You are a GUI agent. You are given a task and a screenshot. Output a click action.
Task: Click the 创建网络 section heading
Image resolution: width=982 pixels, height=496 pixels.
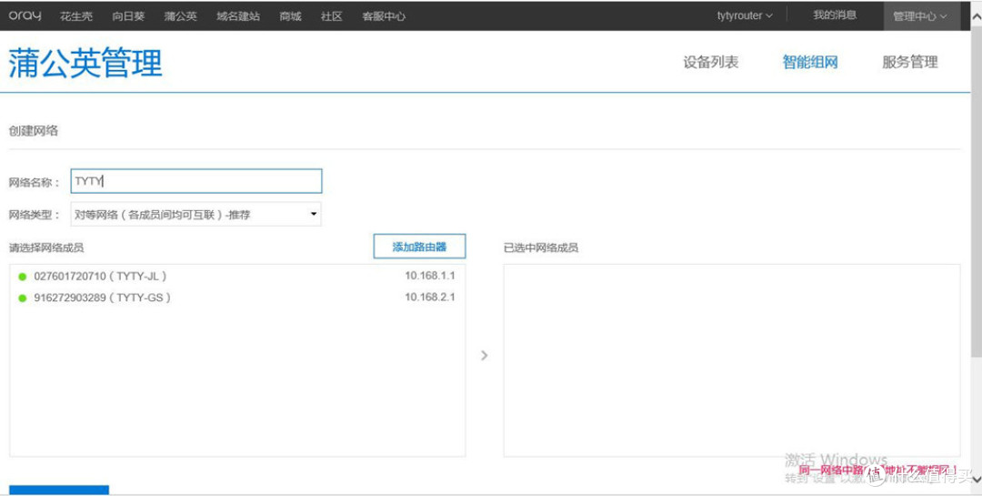(34, 130)
